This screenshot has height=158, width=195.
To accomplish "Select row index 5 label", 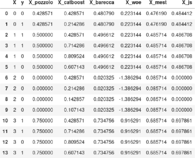I will pos(6,67).
